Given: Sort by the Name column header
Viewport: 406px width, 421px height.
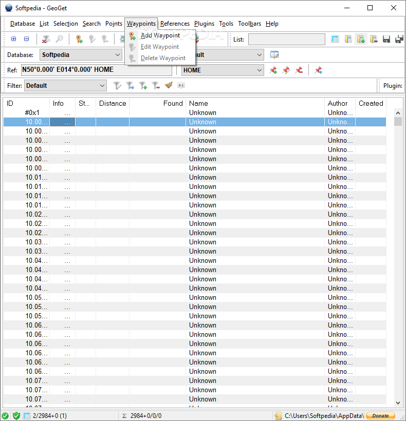Looking at the screenshot, I should pyautogui.click(x=255, y=103).
